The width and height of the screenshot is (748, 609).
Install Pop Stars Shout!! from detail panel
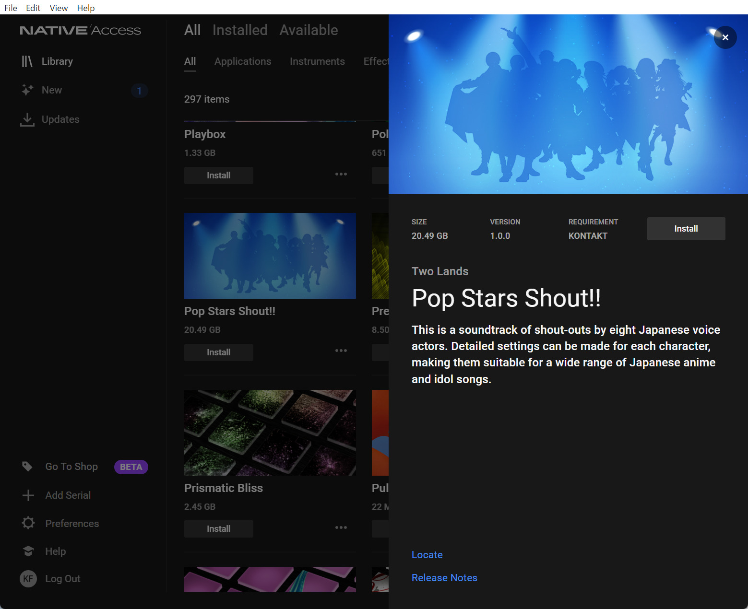click(686, 229)
